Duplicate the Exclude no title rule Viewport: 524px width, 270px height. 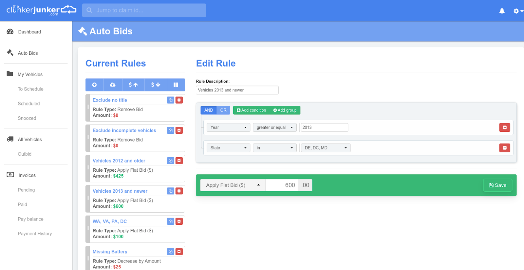[171, 100]
